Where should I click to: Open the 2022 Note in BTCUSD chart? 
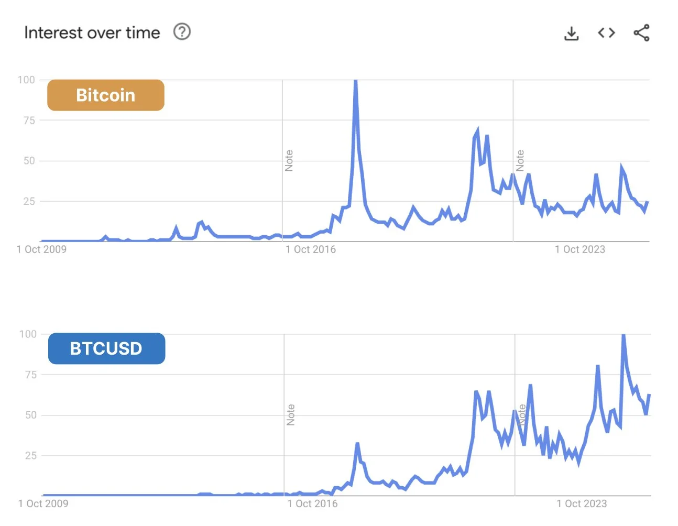(x=522, y=414)
